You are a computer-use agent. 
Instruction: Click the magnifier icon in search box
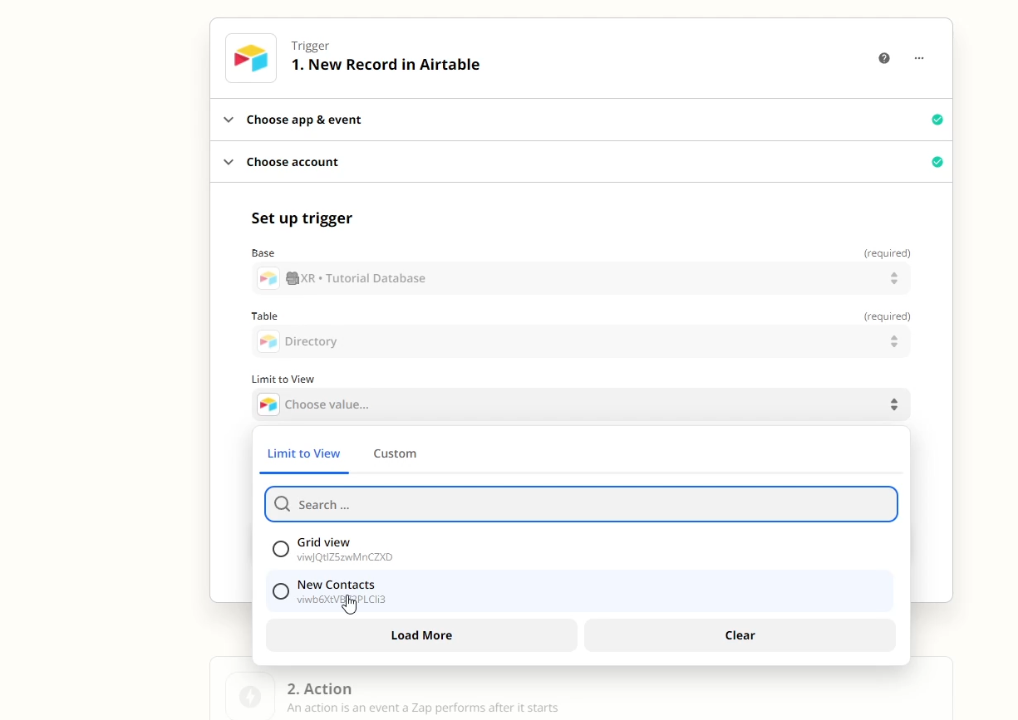(x=283, y=504)
